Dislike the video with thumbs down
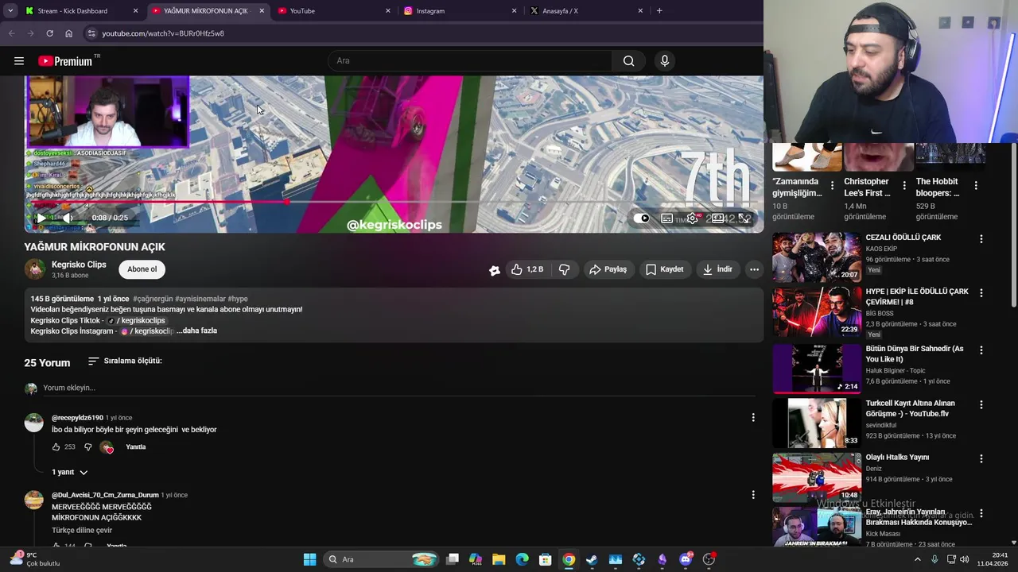The height and width of the screenshot is (572, 1018). 564,269
